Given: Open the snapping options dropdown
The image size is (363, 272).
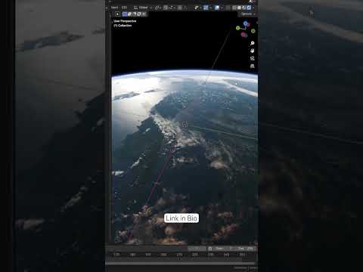Looking at the screenshot, I should pos(172,8).
